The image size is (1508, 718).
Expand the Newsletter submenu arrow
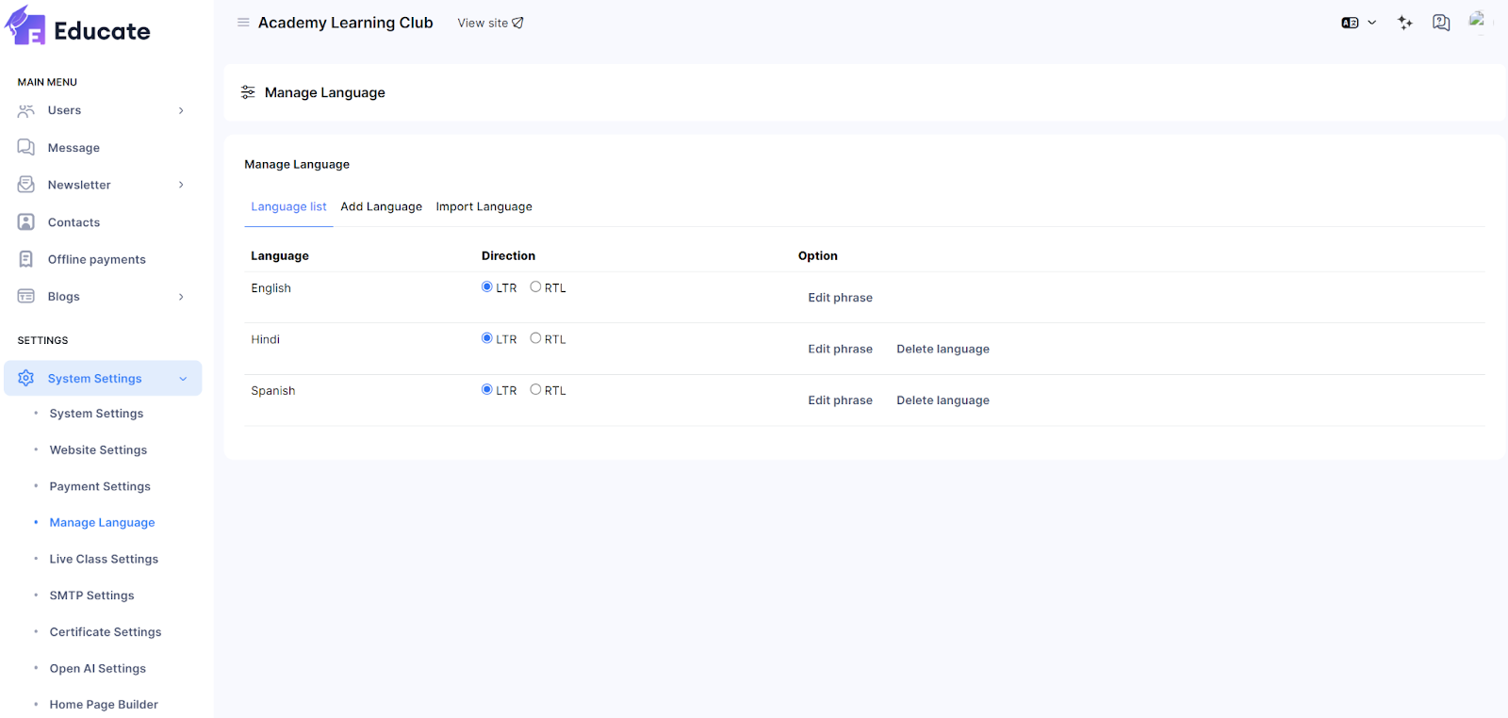(x=181, y=185)
